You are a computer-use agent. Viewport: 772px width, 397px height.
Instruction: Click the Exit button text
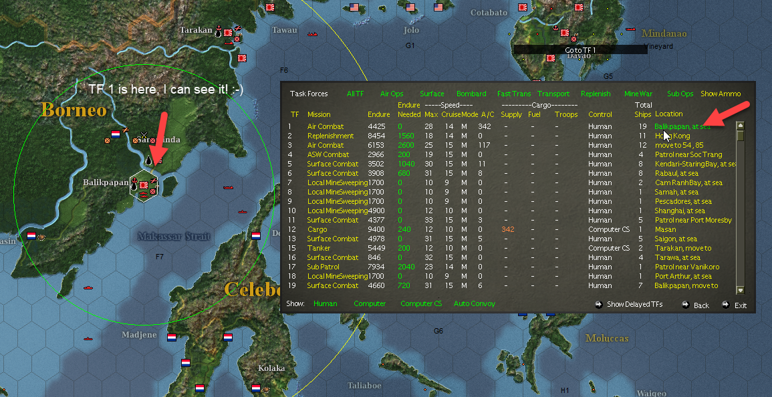741,305
